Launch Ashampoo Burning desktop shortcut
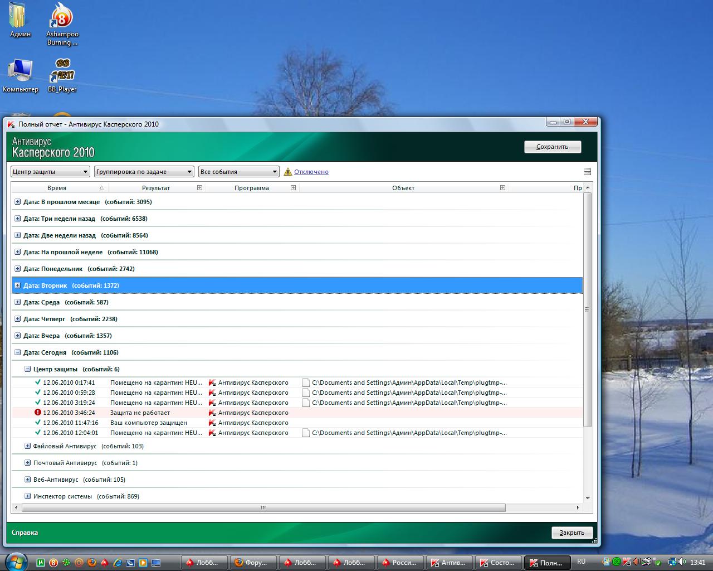Viewport: 713px width, 571px height. [62, 24]
